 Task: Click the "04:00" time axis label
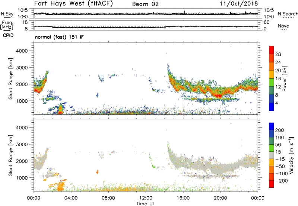pyautogui.click(x=71, y=198)
